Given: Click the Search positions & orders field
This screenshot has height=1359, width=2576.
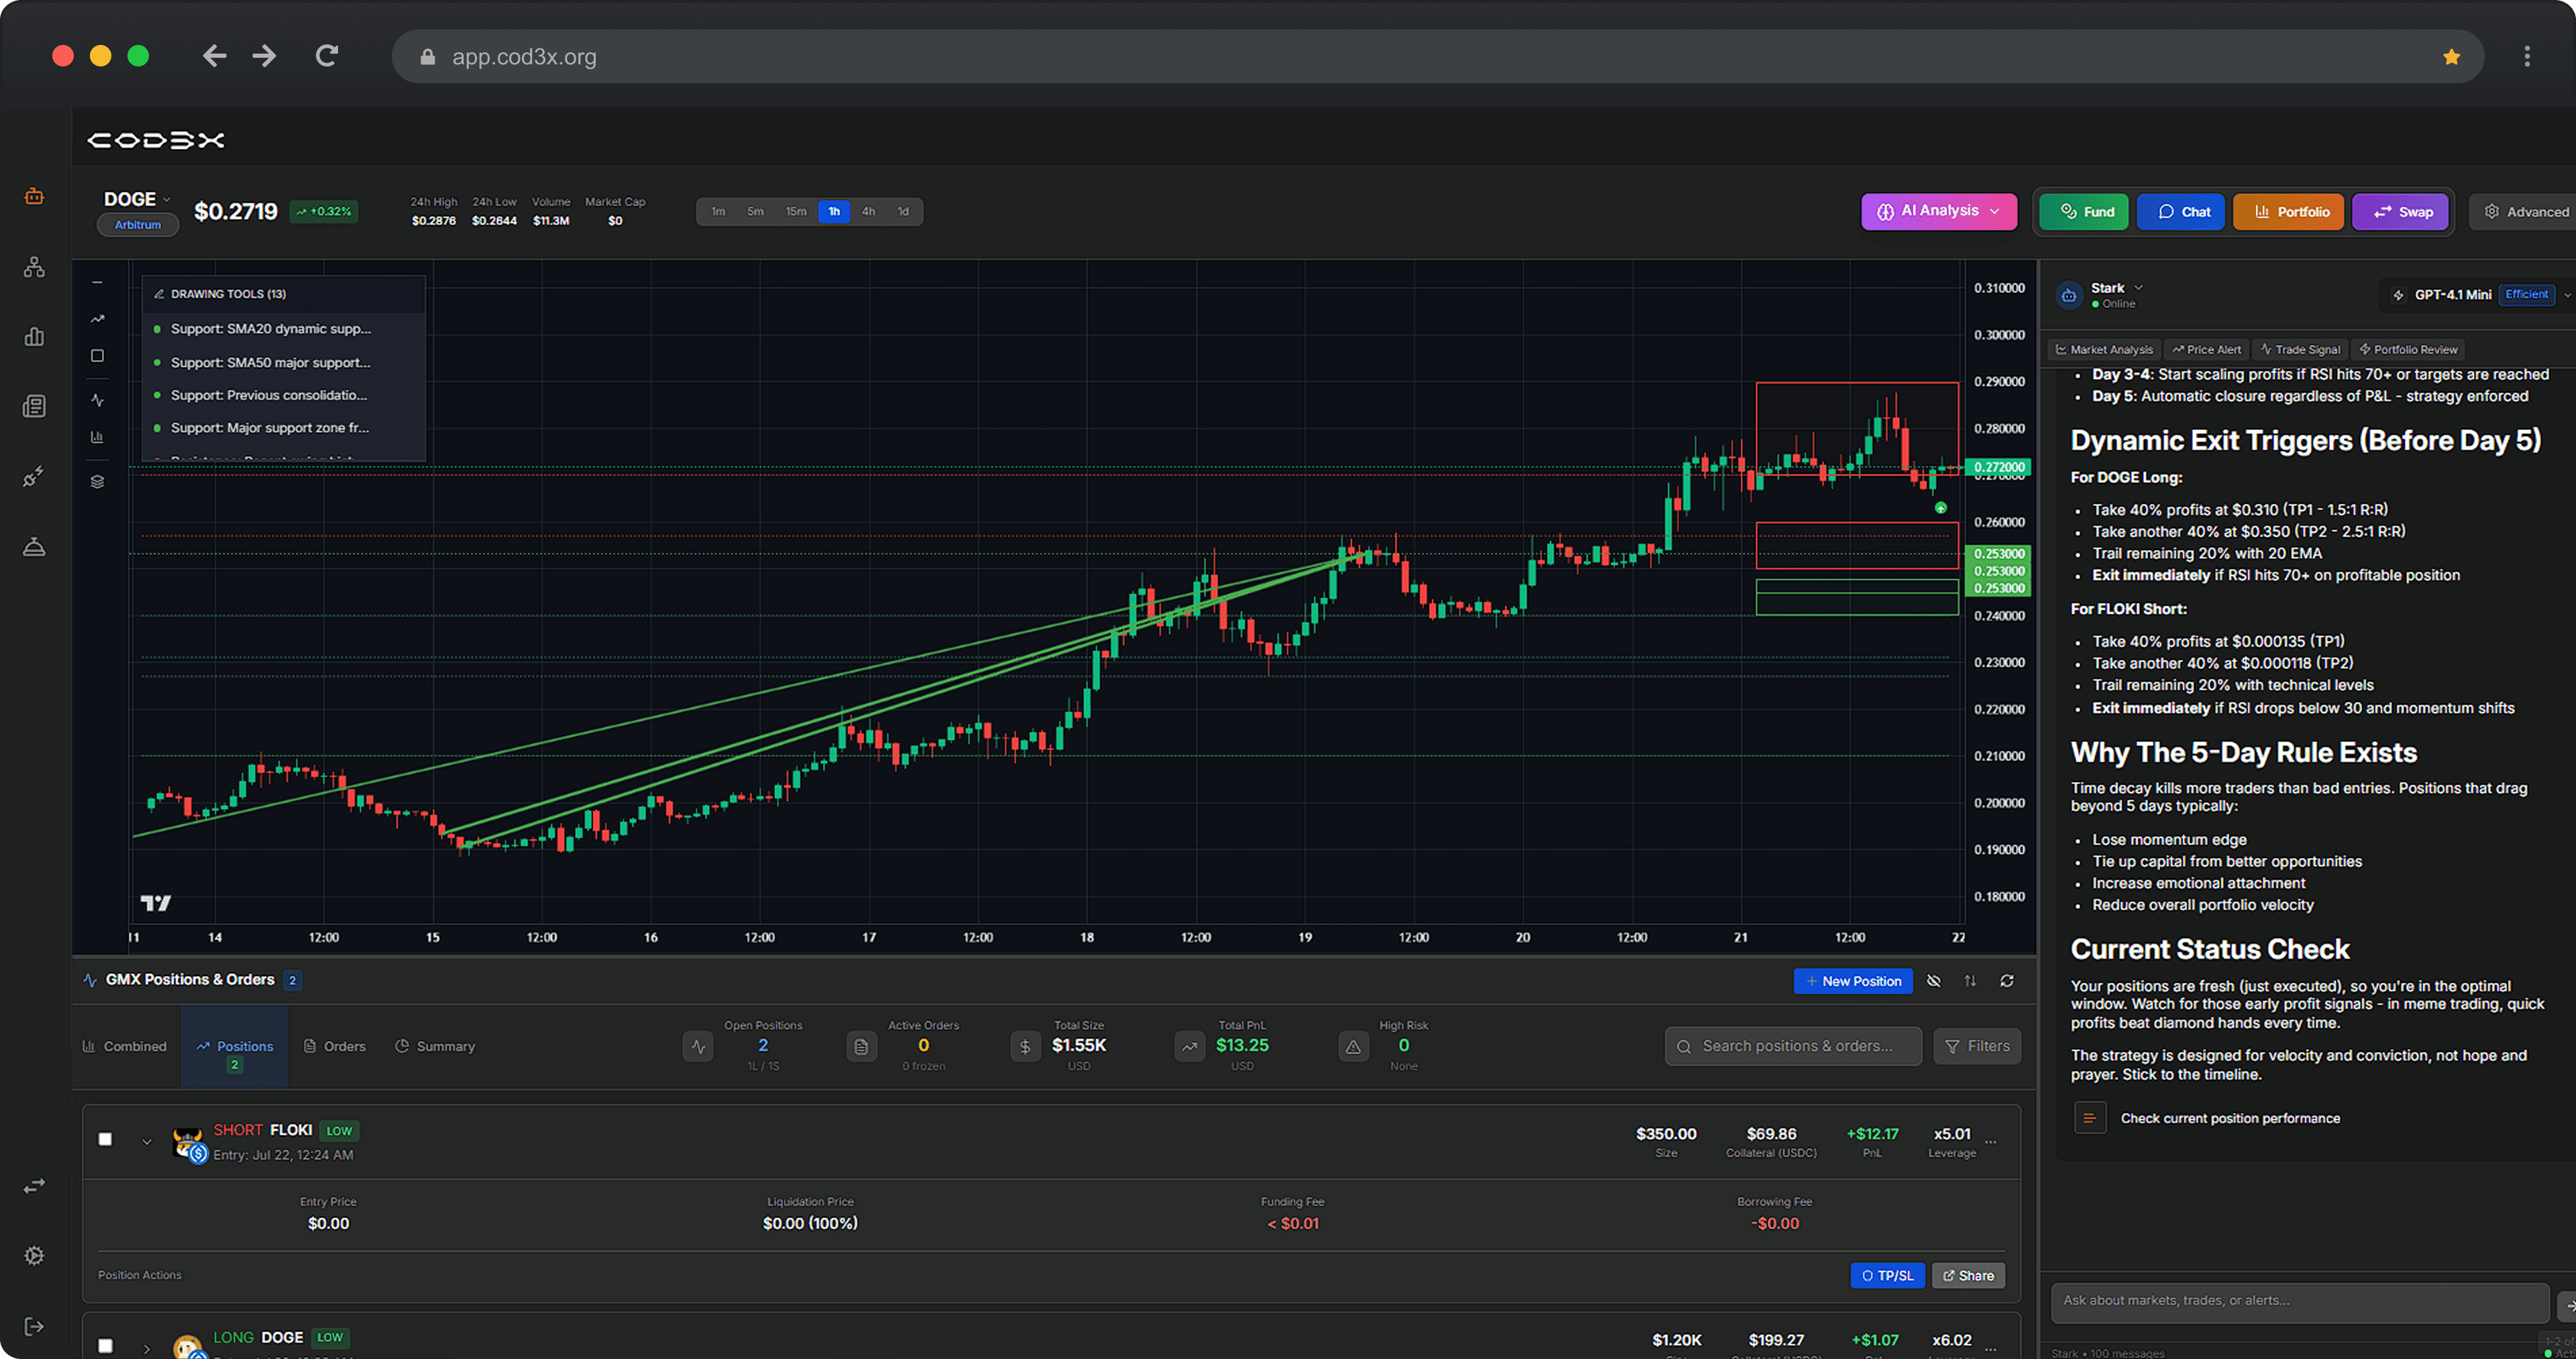Looking at the screenshot, I should (x=1793, y=1046).
